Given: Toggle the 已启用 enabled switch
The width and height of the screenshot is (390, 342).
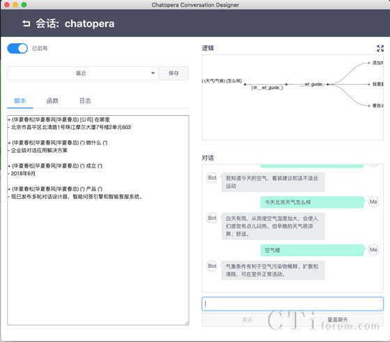Looking at the screenshot, I should click(17, 48).
